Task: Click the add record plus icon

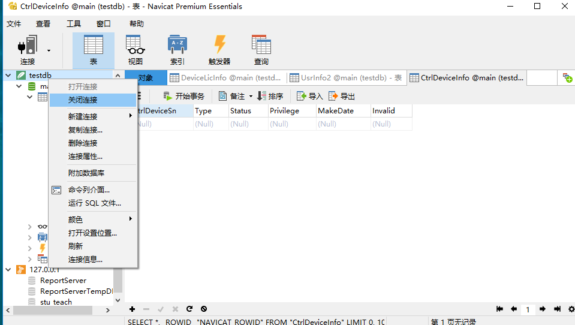Action: coord(133,309)
